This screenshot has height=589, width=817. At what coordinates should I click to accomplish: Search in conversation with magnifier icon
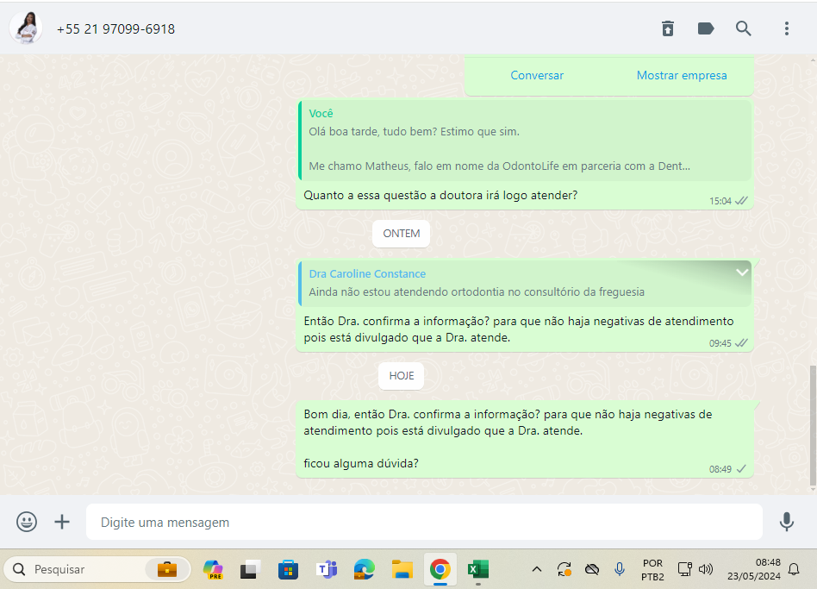click(744, 28)
